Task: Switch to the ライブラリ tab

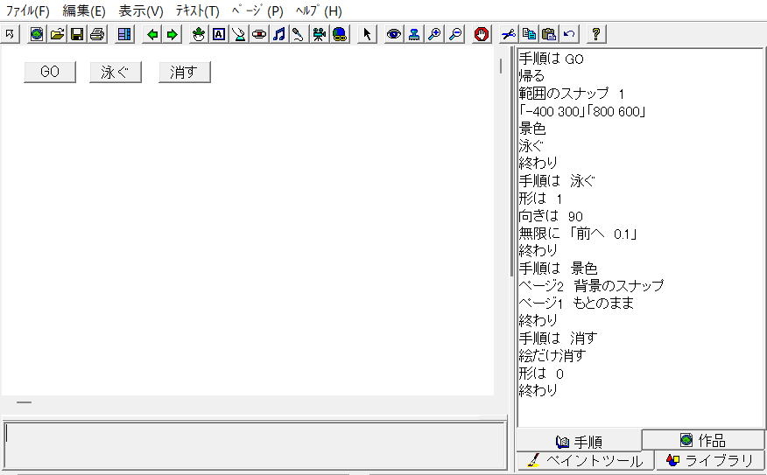Action: click(x=710, y=460)
